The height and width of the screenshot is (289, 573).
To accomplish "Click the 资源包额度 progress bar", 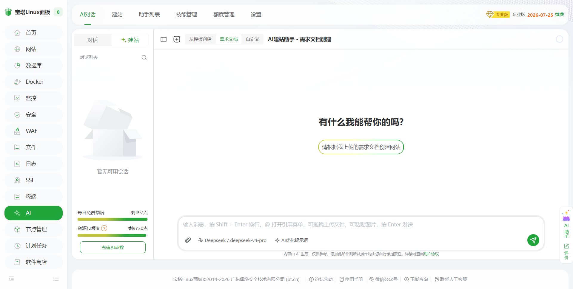I will pos(113,235).
